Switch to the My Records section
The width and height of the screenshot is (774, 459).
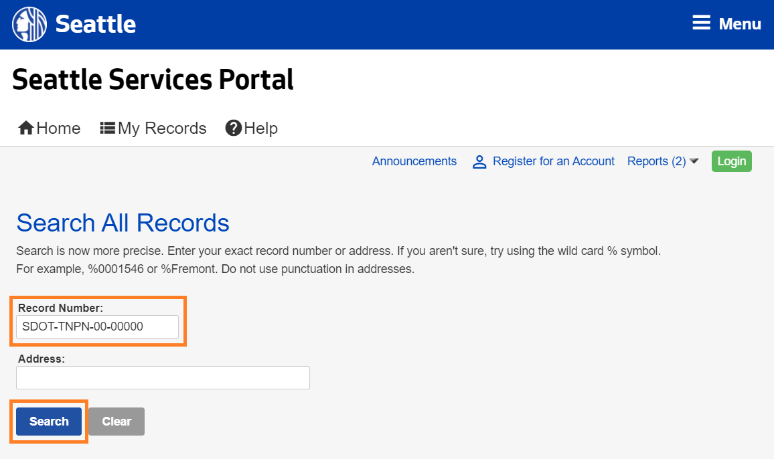(x=161, y=128)
